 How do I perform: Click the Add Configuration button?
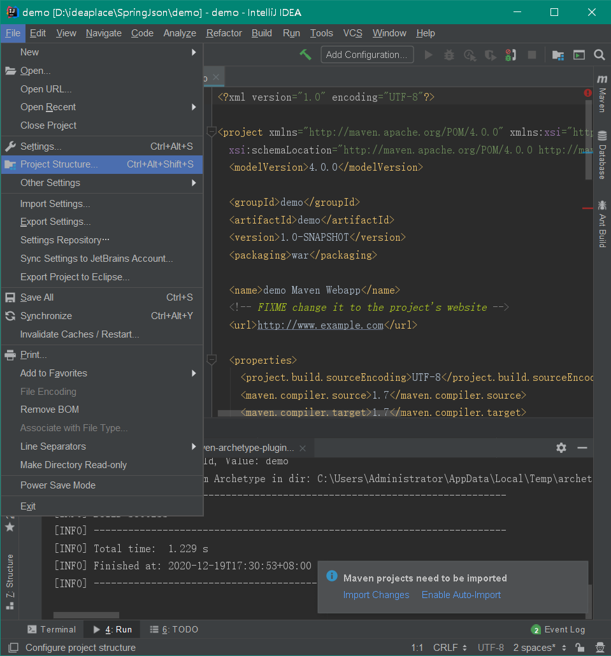[x=367, y=55]
